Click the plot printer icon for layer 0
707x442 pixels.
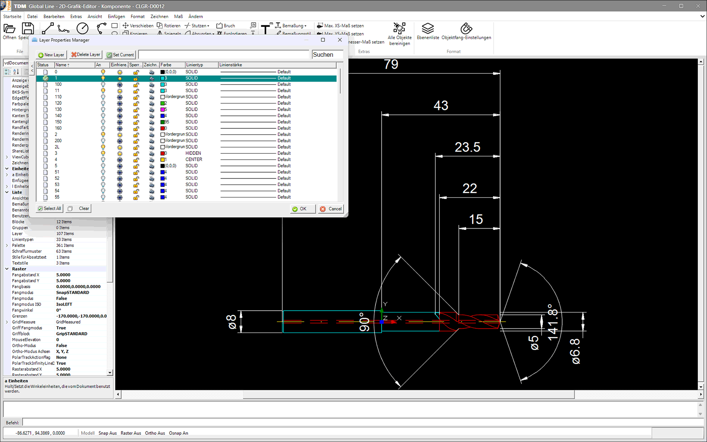tap(151, 72)
